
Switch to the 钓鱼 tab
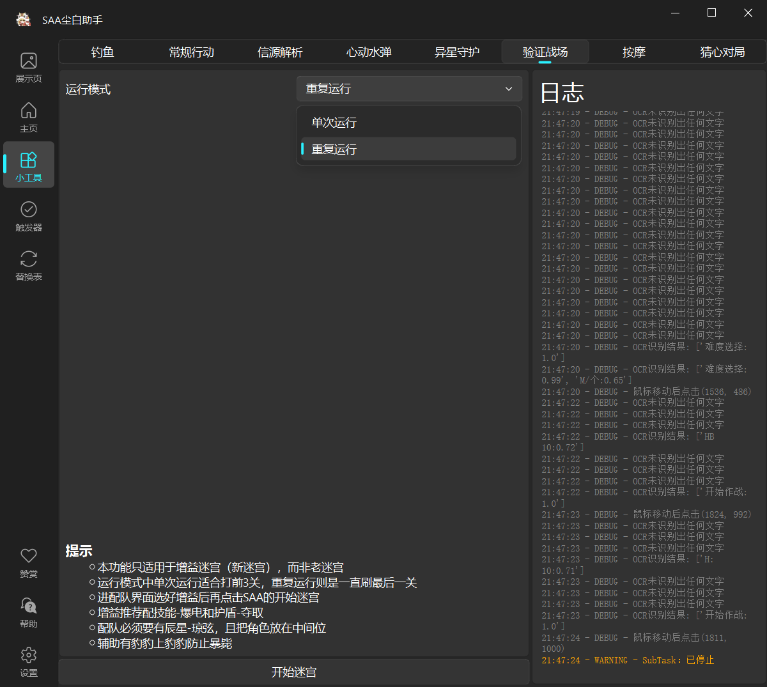pyautogui.click(x=102, y=52)
